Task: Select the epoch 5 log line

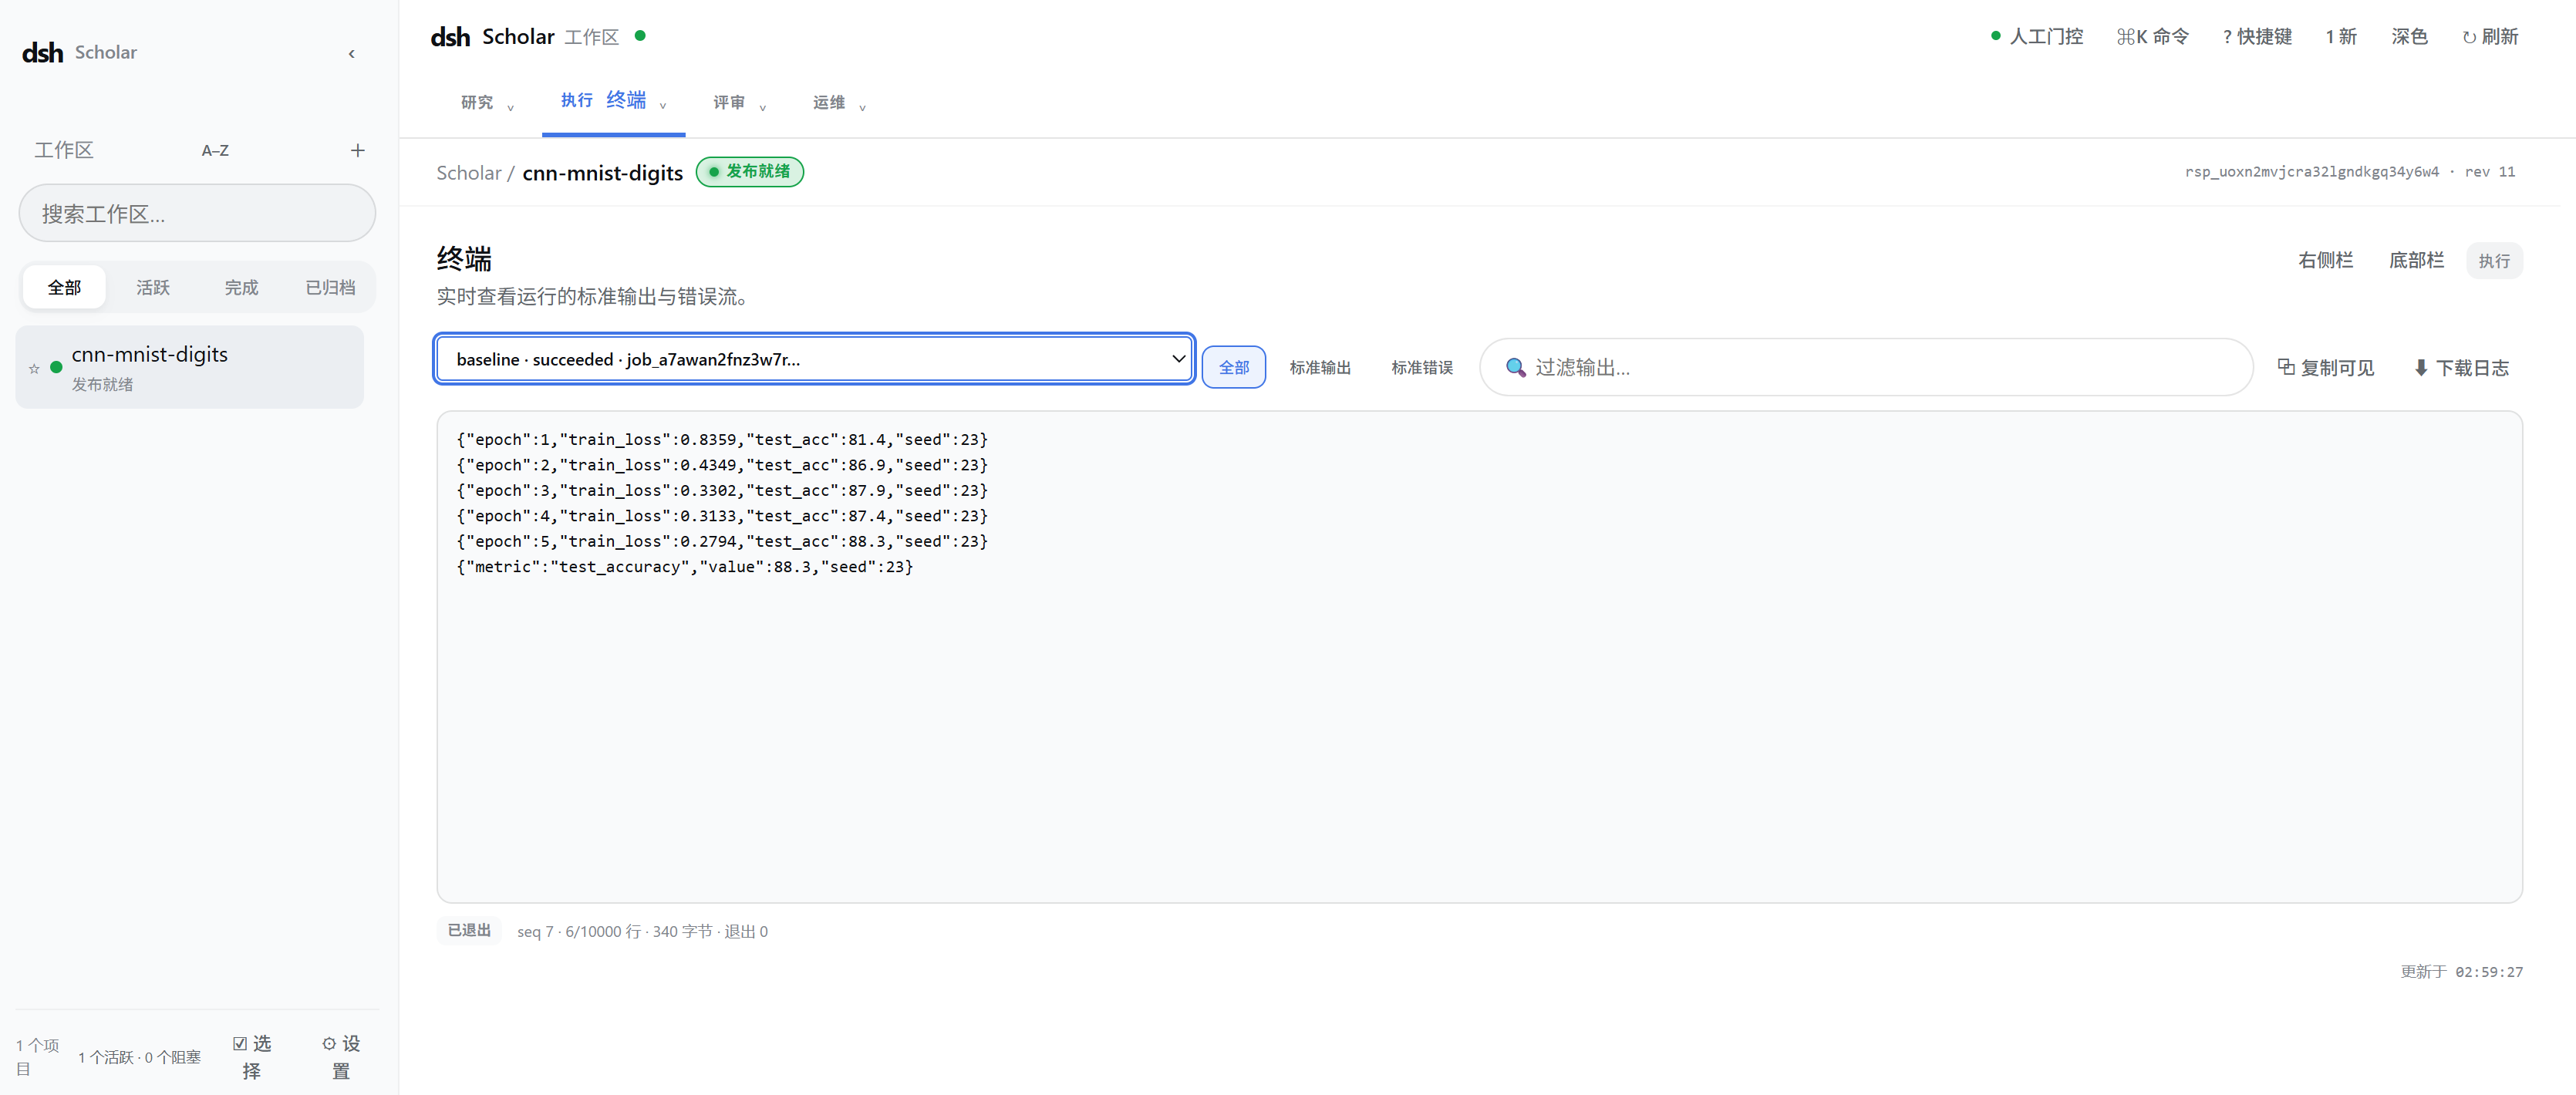Action: (722, 541)
